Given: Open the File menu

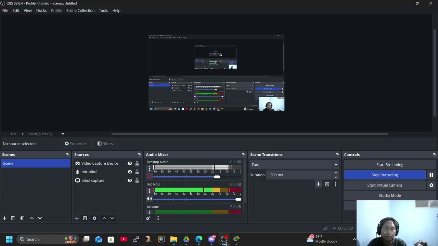Looking at the screenshot, I should [5, 10].
